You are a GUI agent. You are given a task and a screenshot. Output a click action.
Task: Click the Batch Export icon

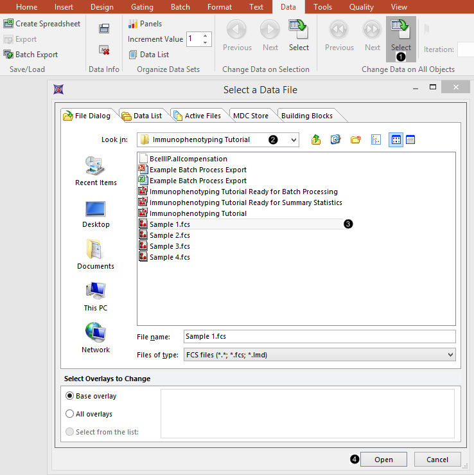click(8, 55)
